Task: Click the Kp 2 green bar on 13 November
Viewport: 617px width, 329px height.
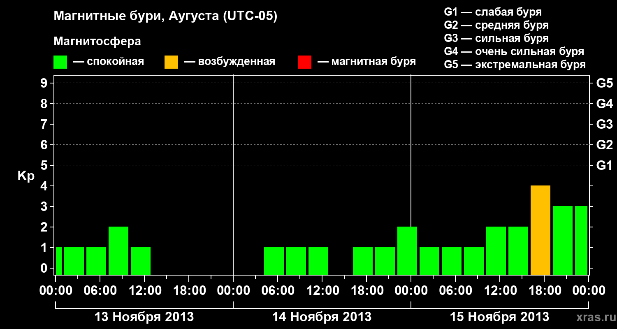Action: (118, 251)
